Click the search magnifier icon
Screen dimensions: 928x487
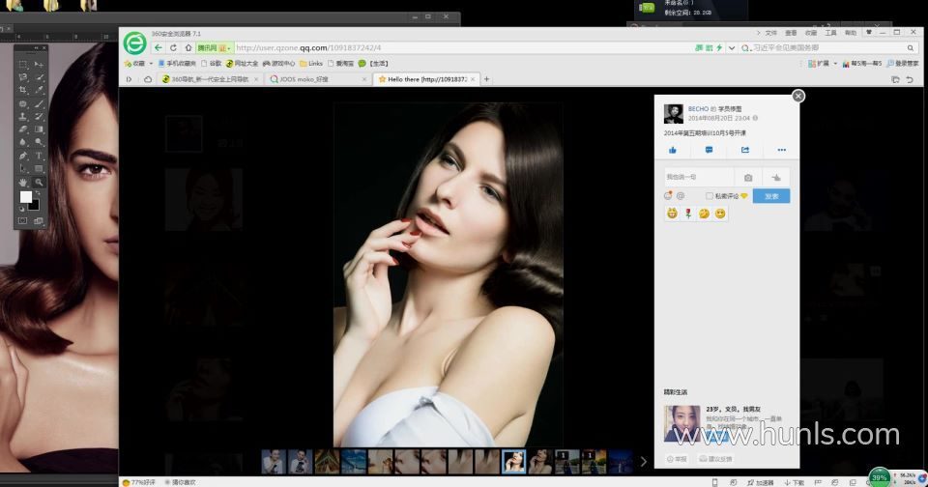coord(911,48)
